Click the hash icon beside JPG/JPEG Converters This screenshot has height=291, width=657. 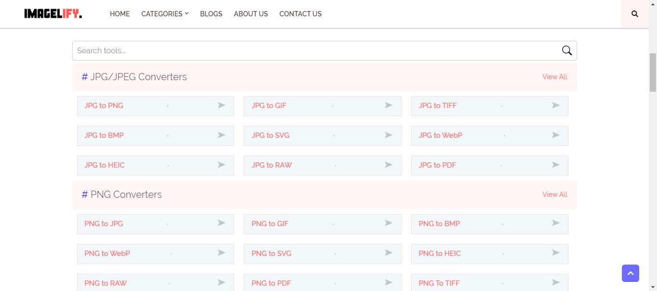pos(84,76)
